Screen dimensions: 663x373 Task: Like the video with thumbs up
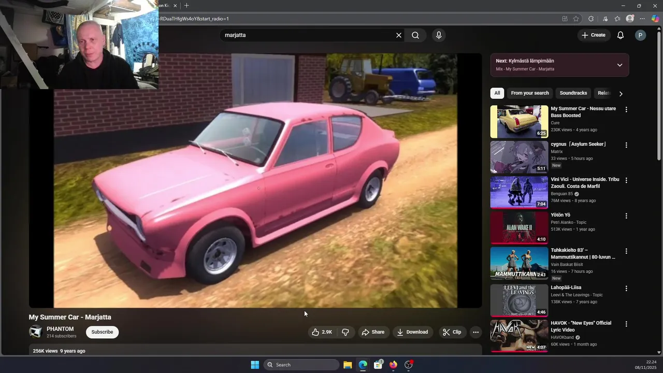[x=322, y=332]
